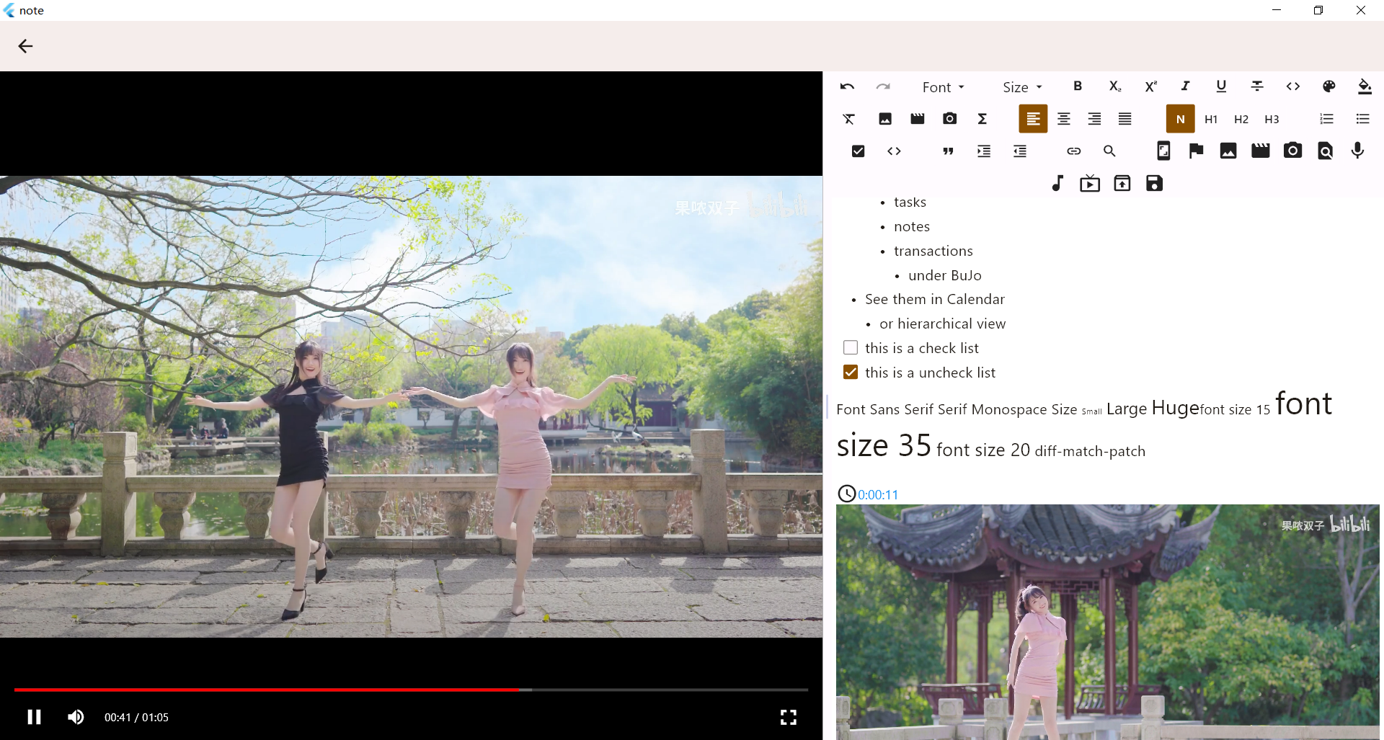
Task: Click the flag icon
Action: click(1196, 151)
